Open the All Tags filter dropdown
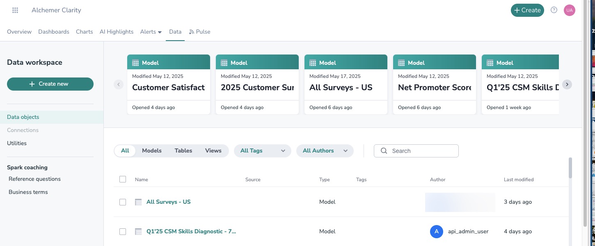The image size is (595, 246). coord(263,151)
